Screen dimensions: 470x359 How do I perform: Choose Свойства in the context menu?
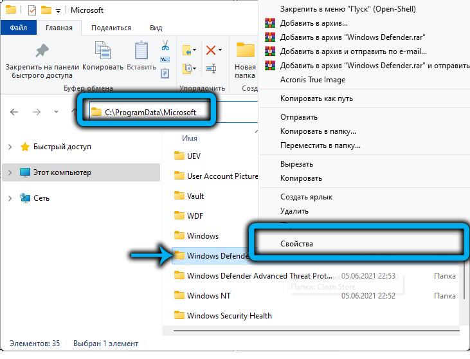coord(298,244)
